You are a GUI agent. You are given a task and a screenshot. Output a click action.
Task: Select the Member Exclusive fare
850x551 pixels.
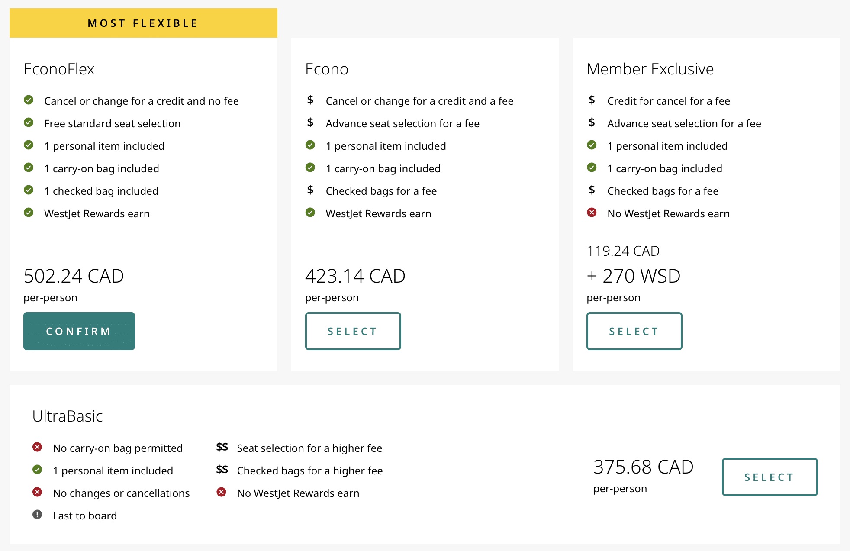(634, 331)
